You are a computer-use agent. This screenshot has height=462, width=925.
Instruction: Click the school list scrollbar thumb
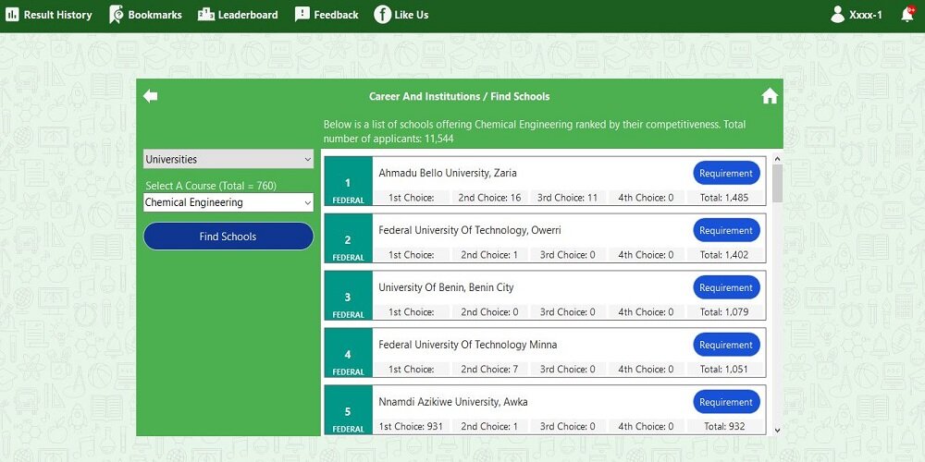777,183
